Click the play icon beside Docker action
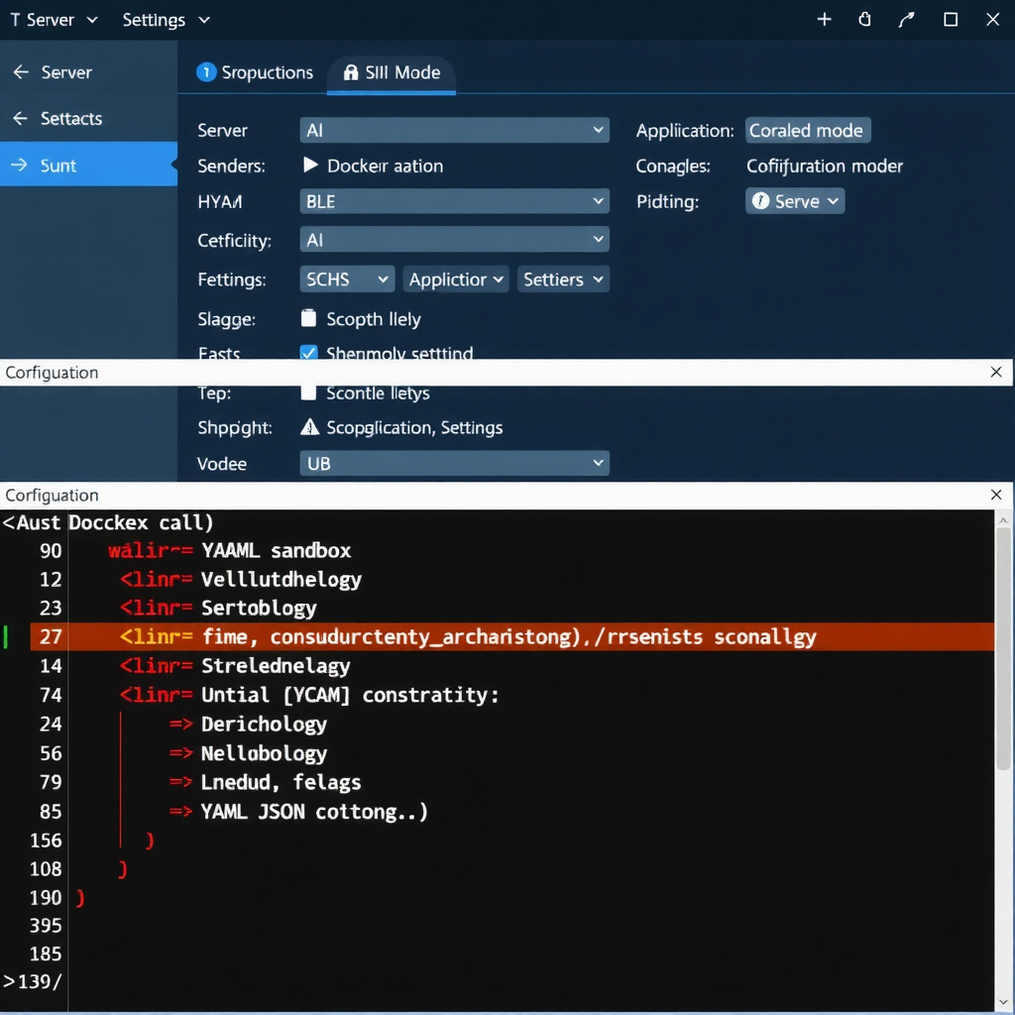 click(x=310, y=166)
